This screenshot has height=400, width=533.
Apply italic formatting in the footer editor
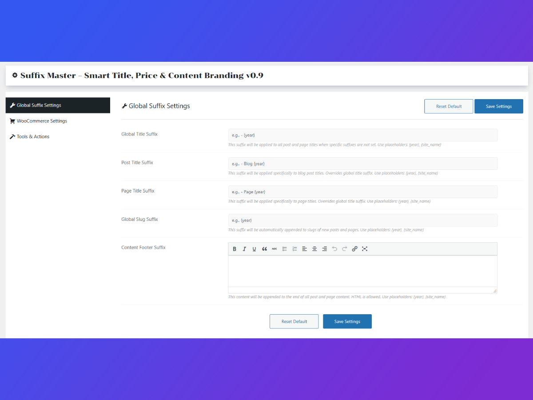244,249
